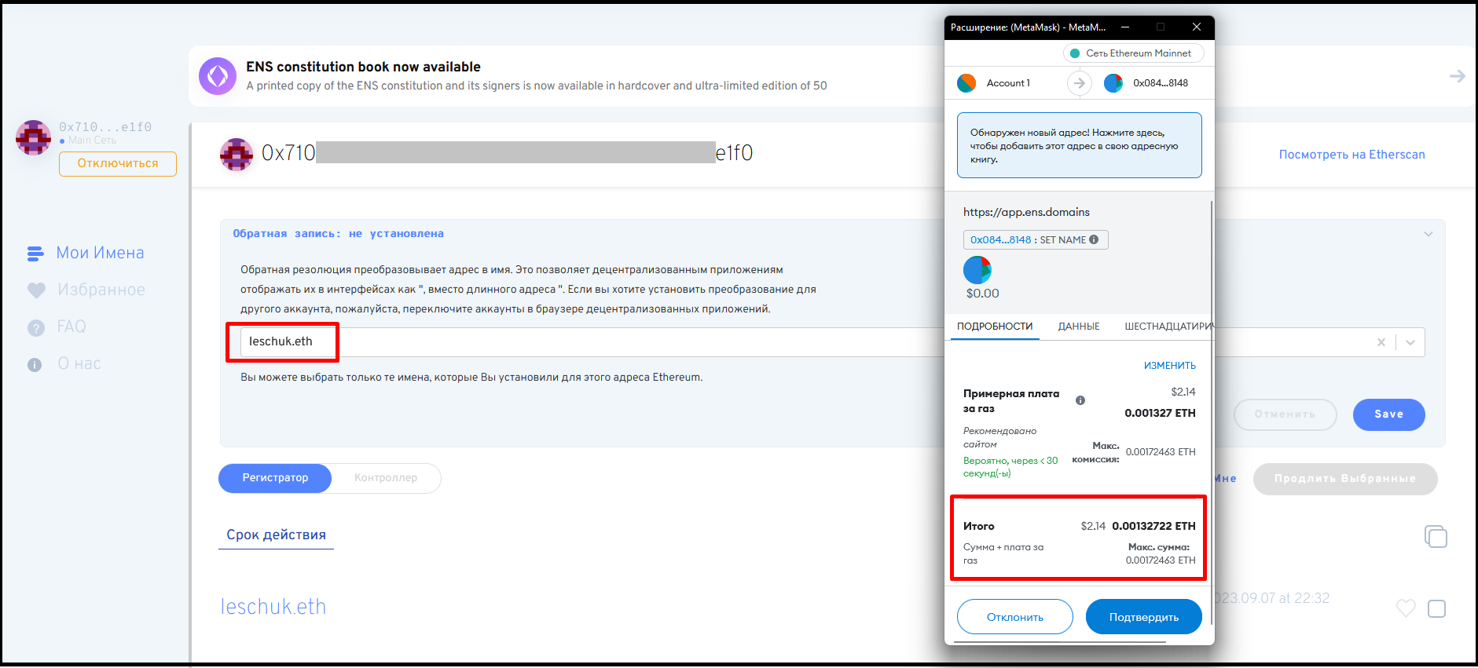Click the sidebar account avatar next to 0x710...e1f0
This screenshot has height=668, width=1478.
[33, 138]
